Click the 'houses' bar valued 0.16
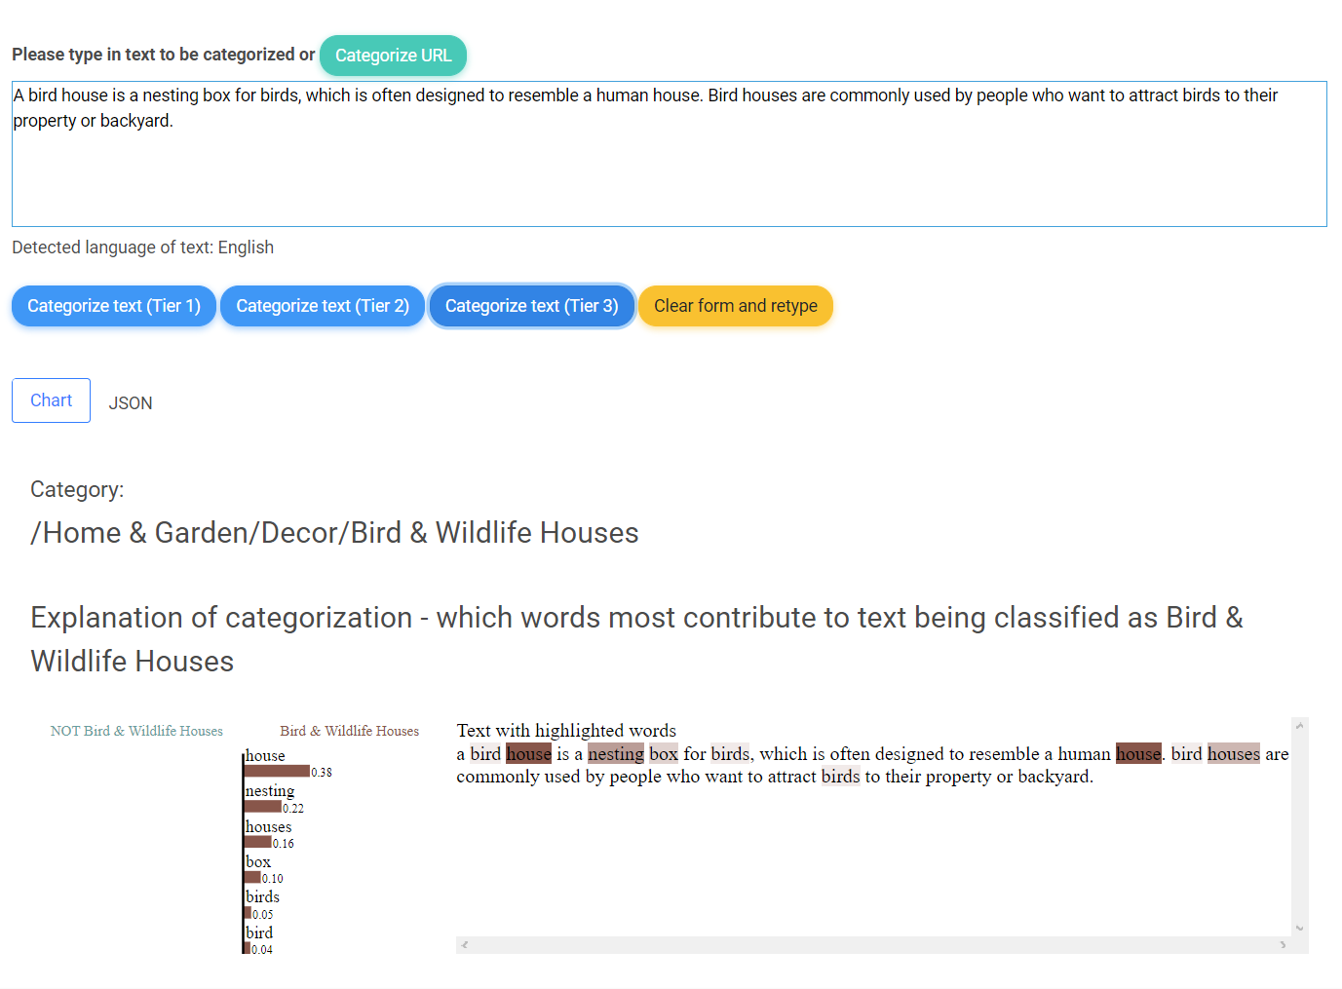1342x989 pixels. [257, 842]
